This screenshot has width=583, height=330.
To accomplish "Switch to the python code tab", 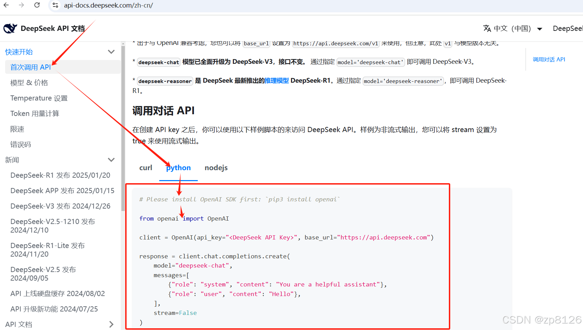I will coord(178,168).
